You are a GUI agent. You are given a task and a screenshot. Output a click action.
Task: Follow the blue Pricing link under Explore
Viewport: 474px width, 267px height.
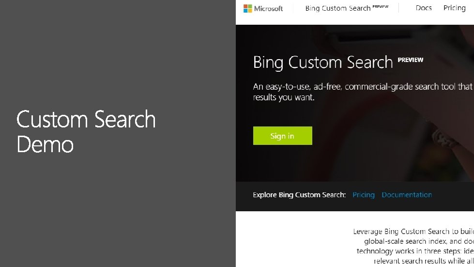pyautogui.click(x=364, y=195)
